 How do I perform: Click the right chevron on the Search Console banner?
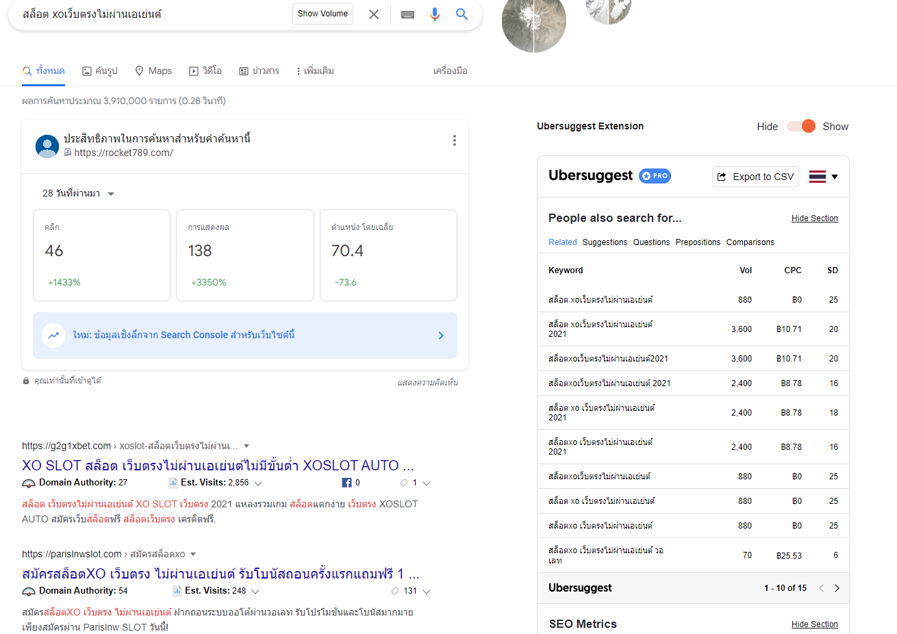[x=441, y=335]
